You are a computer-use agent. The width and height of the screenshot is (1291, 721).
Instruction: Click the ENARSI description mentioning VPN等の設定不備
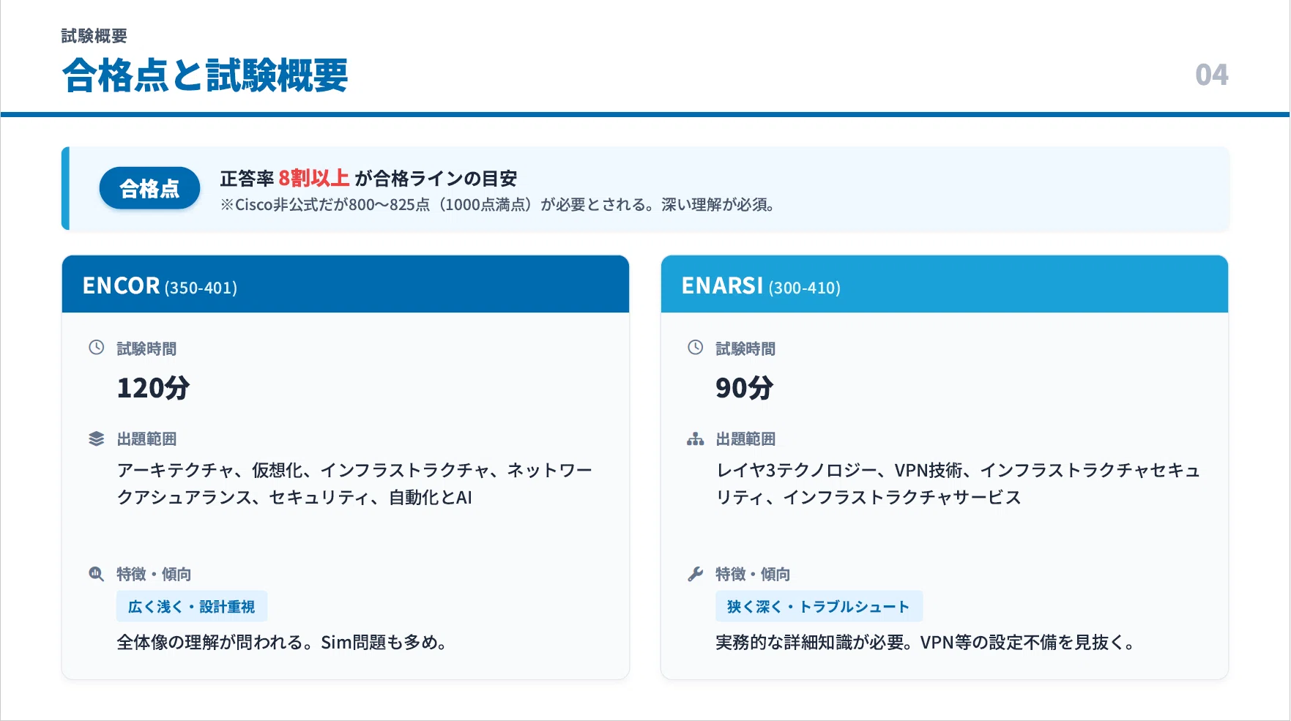coord(926,643)
